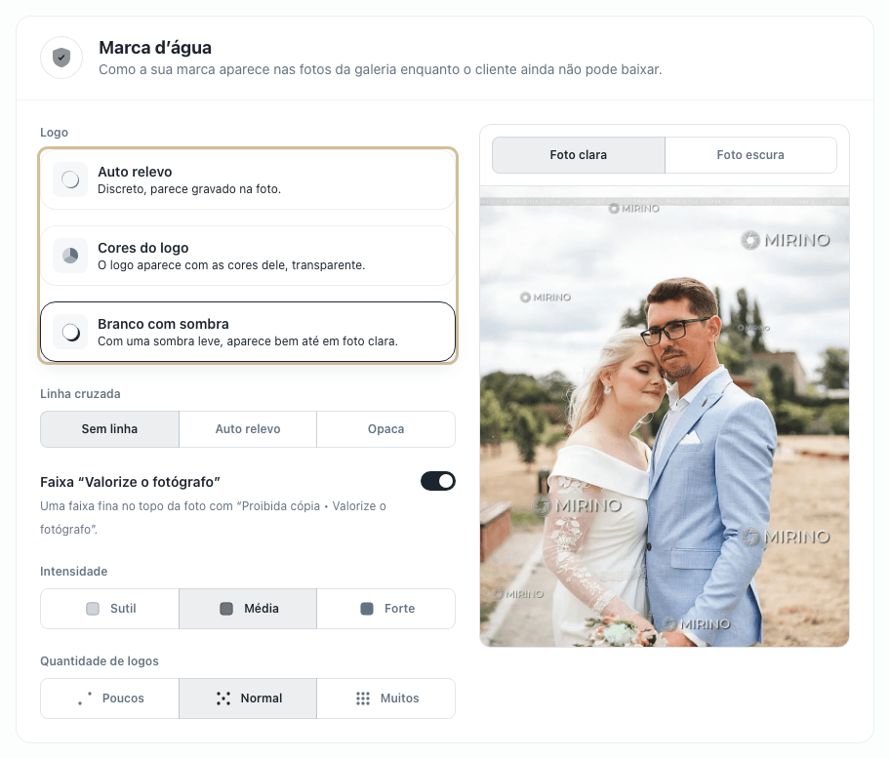Click the Linha cruzada section label
Viewport: 890px width, 758px height.
80,394
